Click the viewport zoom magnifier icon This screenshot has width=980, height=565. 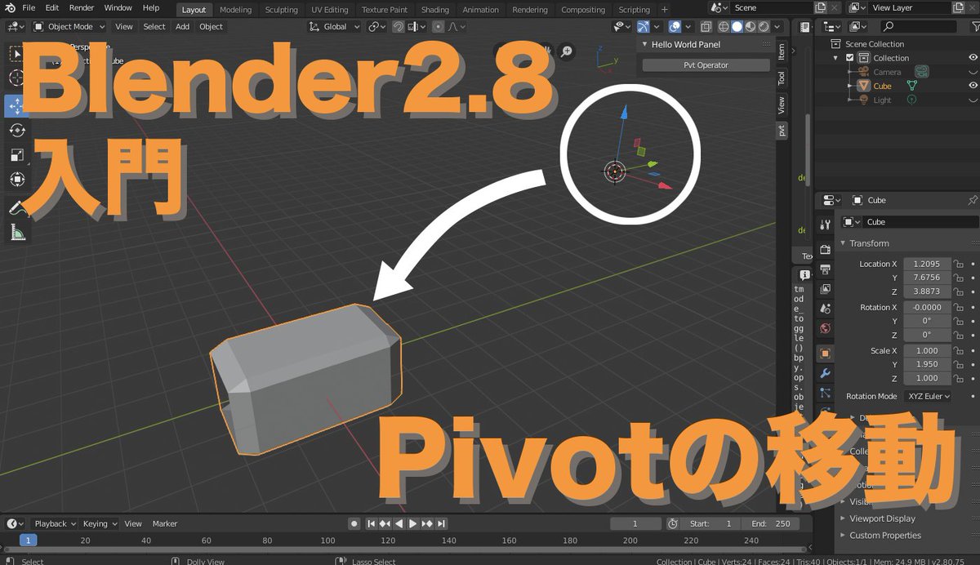pos(566,52)
